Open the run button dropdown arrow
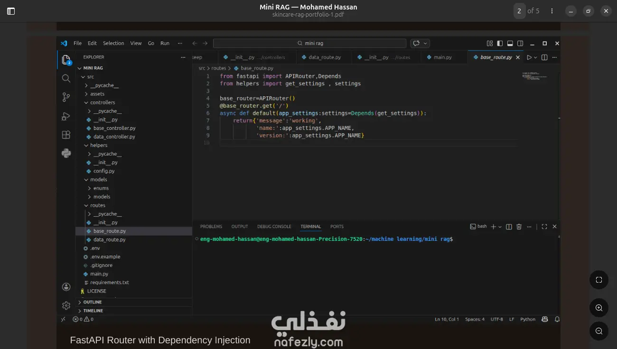Viewport: 617px width, 349px height. click(535, 57)
